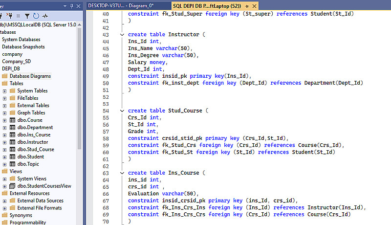Click the dbo.Stud_Course table icon

click(13, 149)
